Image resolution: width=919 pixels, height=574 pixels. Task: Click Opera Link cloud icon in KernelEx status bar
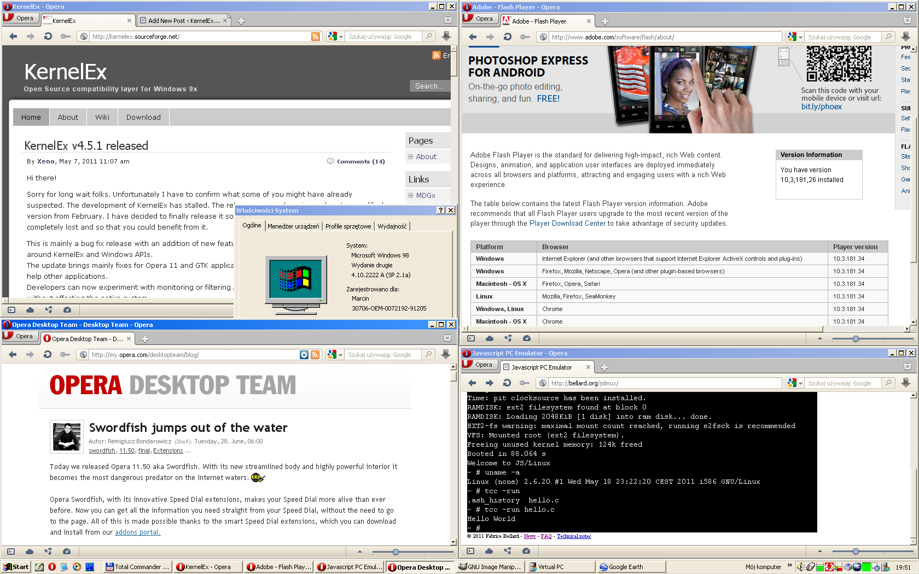(x=30, y=310)
